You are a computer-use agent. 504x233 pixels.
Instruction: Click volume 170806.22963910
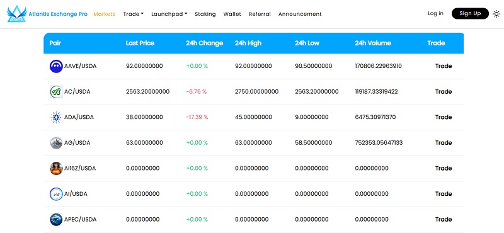pyautogui.click(x=379, y=66)
